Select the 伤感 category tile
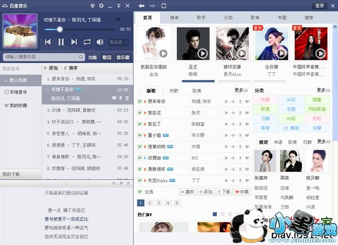 click(291, 109)
